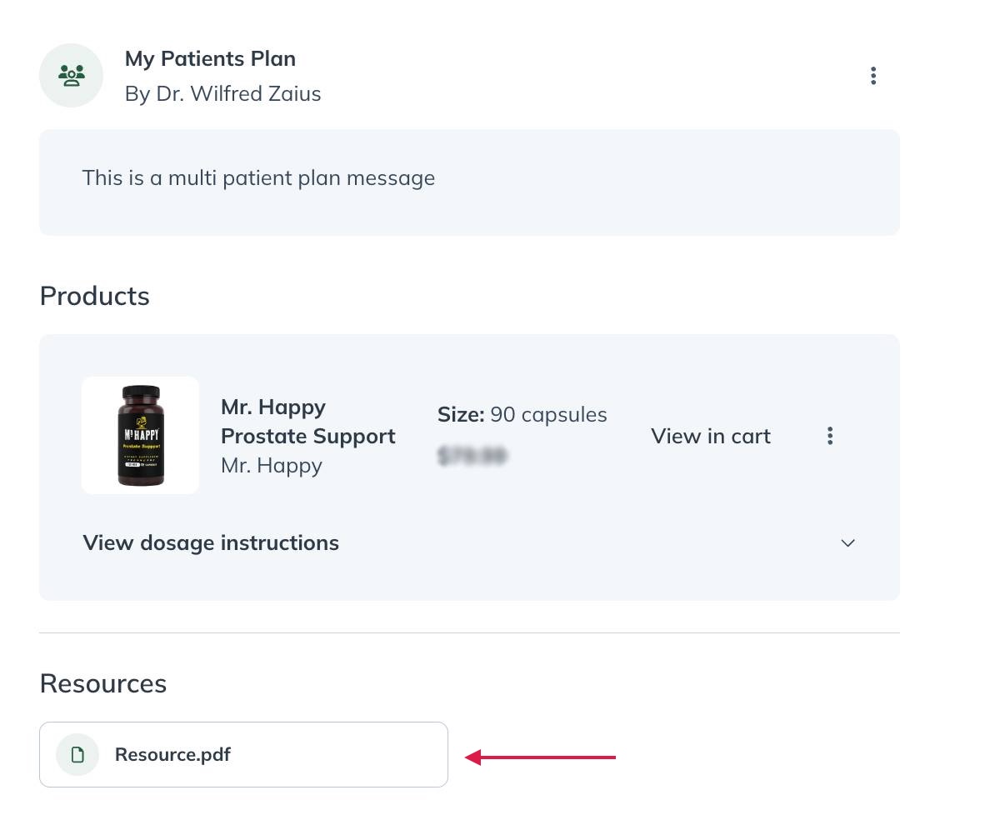Open Resource.pdf
Screen dimensions: 1000x830
[x=172, y=754]
